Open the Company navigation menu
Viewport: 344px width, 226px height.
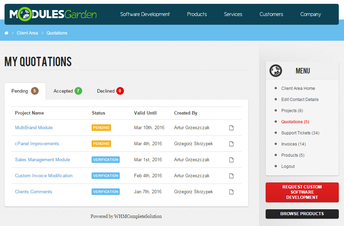[x=311, y=14]
